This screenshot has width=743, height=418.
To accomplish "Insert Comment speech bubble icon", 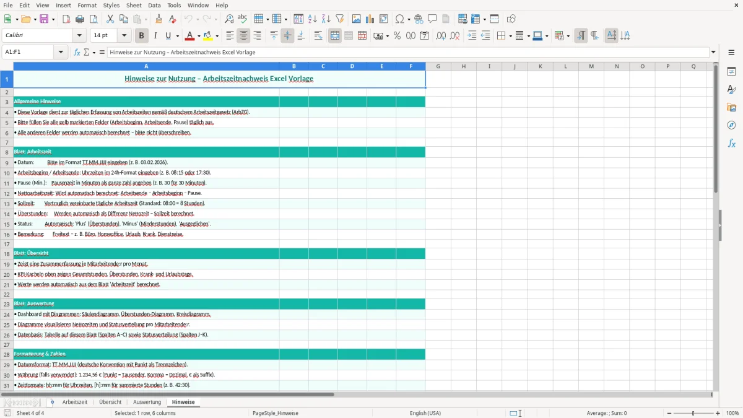I will coord(432,19).
